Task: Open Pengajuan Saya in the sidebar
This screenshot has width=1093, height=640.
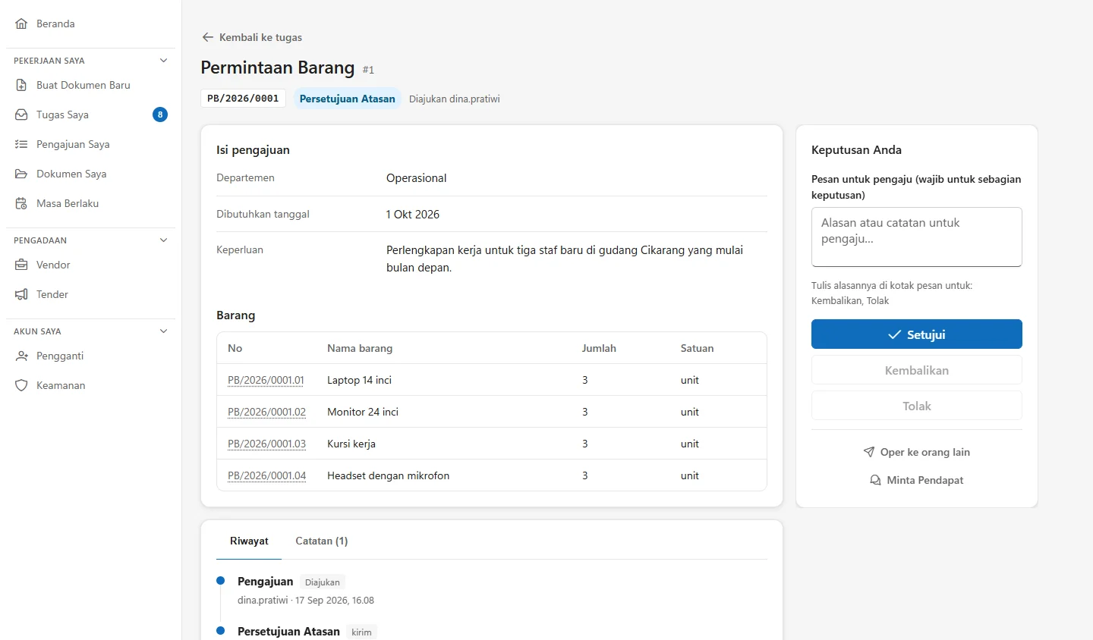Action: 91,144
